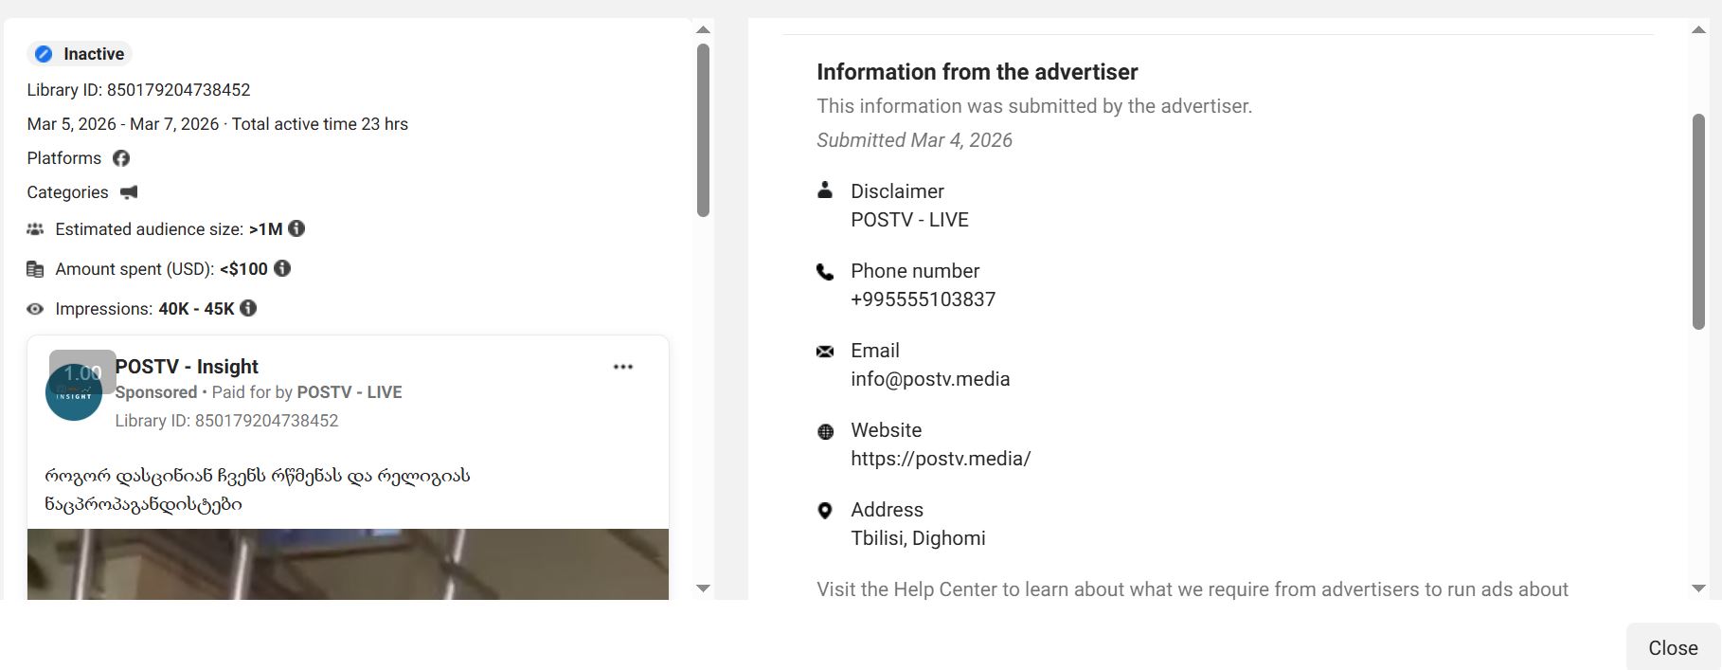Click the right panel scrollbar thumb
This screenshot has height=670, width=1722.
coord(1698,221)
